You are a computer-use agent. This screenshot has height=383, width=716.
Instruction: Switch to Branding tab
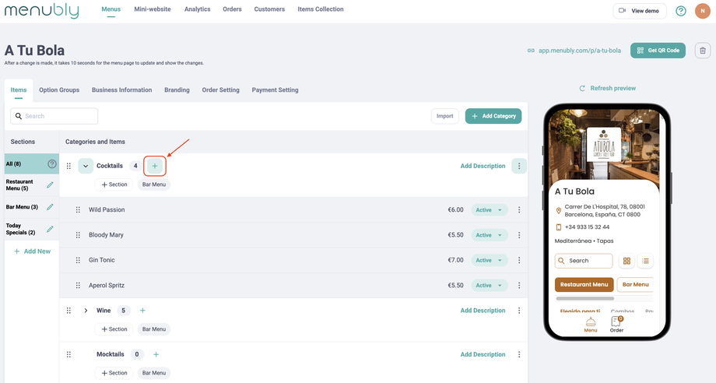coord(177,90)
